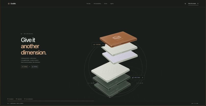Open "The idea" navigation item
Viewport: 206px width, 106px height.
click(x=88, y=4)
